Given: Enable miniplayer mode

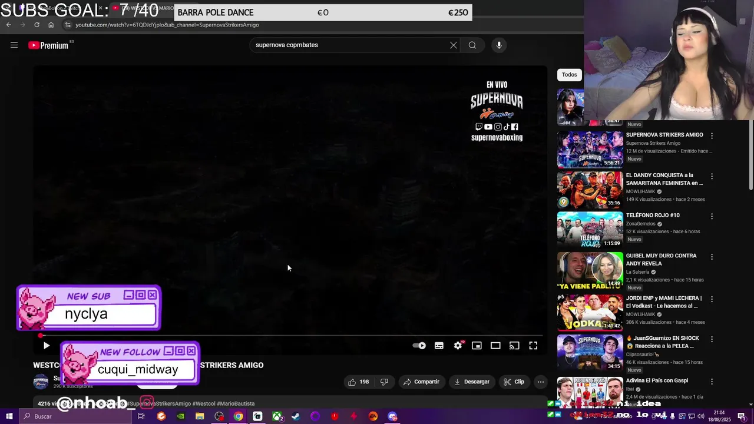Looking at the screenshot, I should pyautogui.click(x=477, y=346).
